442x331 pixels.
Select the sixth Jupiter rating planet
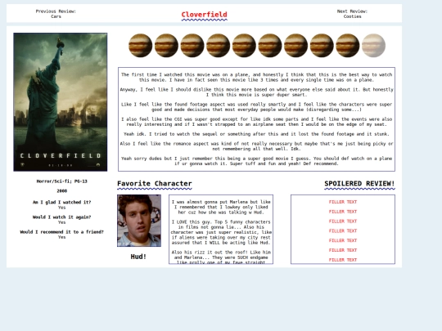(270, 46)
